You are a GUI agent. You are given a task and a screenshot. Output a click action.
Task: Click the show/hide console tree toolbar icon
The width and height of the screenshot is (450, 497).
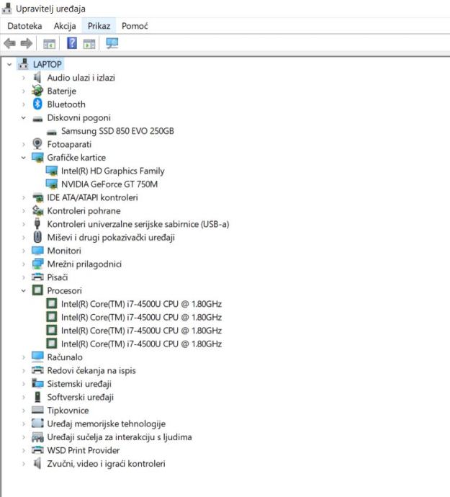click(49, 44)
